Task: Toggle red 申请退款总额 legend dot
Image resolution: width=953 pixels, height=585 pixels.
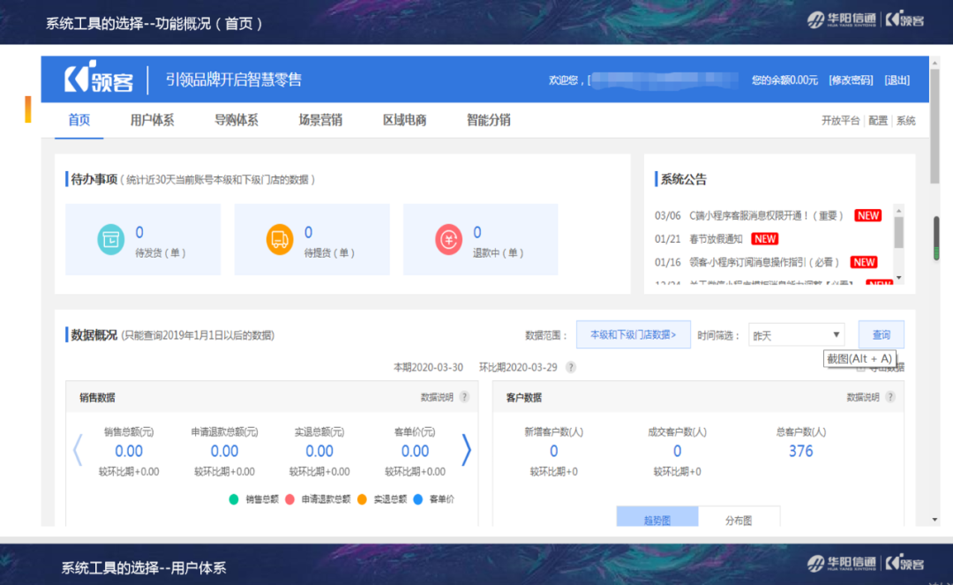Action: coord(289,499)
